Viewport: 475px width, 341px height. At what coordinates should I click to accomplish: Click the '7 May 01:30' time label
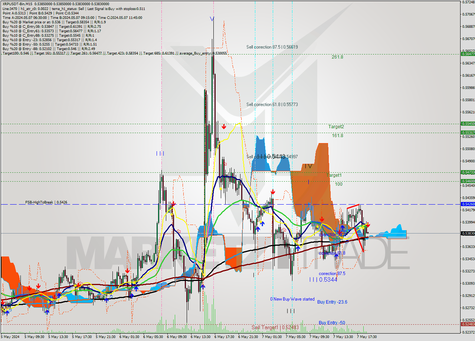coord(272,337)
